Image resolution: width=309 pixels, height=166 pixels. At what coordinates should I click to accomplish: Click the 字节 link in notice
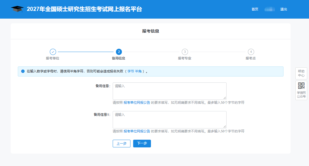point(131,71)
